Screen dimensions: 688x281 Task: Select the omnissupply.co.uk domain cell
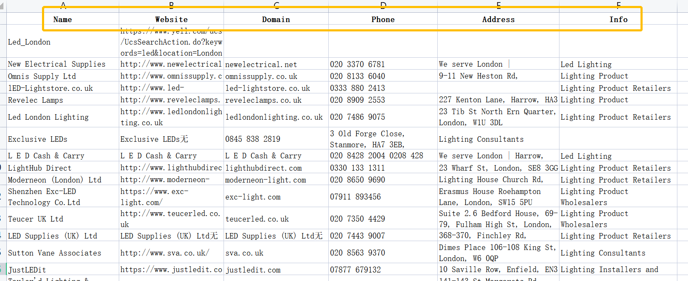pyautogui.click(x=276, y=76)
